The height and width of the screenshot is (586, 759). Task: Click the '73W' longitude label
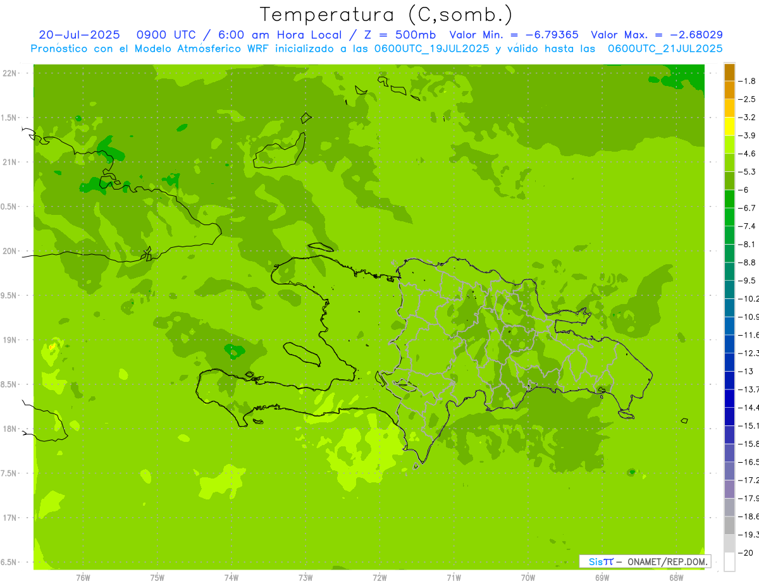click(305, 577)
